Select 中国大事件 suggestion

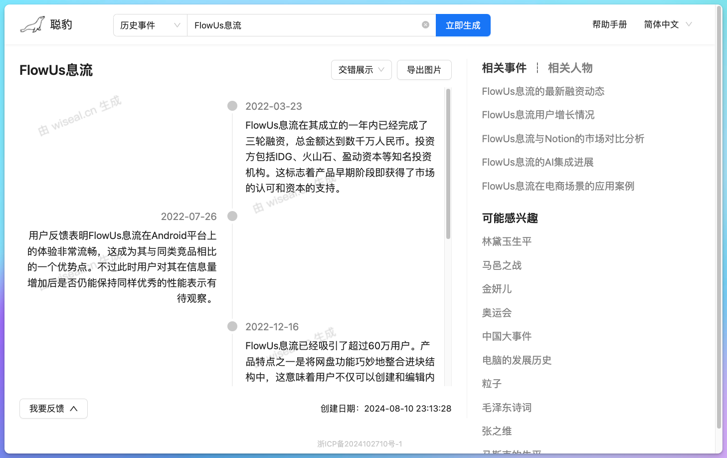(x=507, y=336)
